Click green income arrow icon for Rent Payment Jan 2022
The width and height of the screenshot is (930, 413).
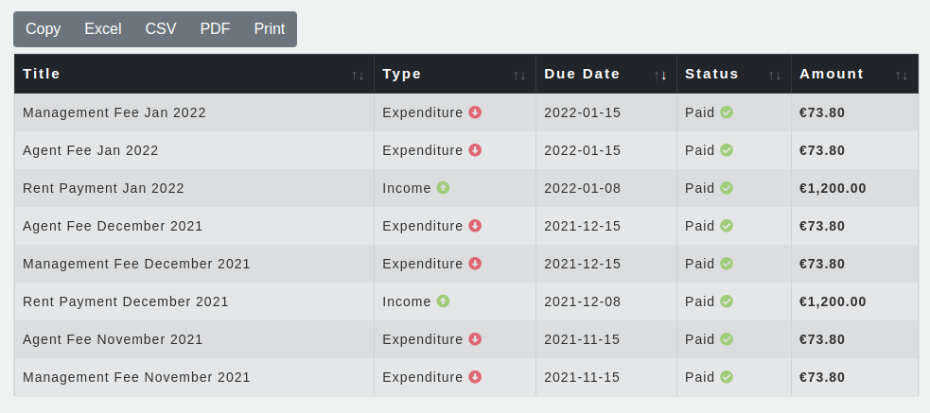point(443,188)
